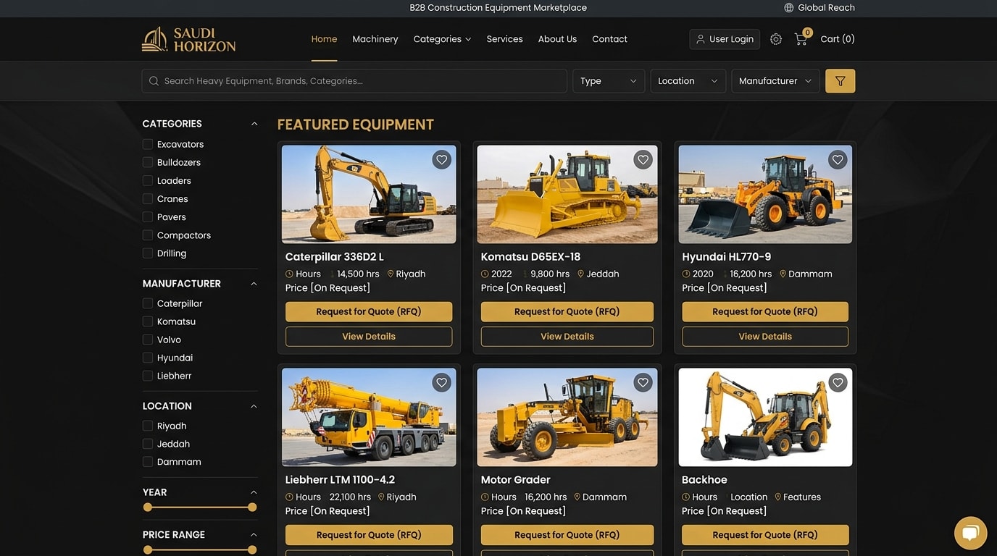This screenshot has height=556, width=997.
Task: Enable the Caterpillar manufacturer filter
Action: pyautogui.click(x=148, y=303)
